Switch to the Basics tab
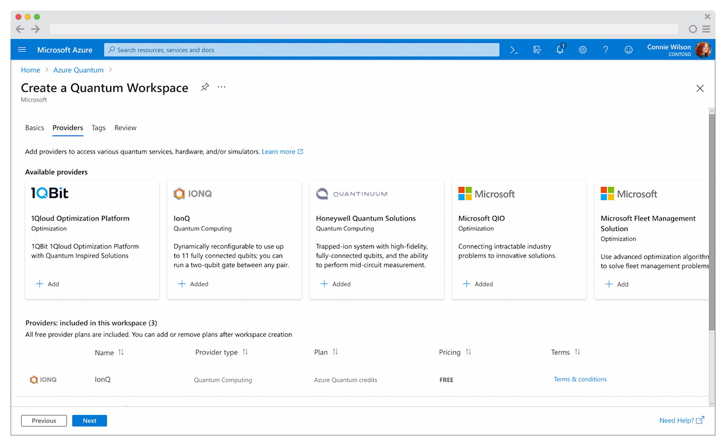Image resolution: width=726 pixels, height=446 pixels. pos(34,128)
